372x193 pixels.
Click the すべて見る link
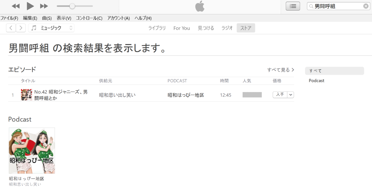point(281,70)
